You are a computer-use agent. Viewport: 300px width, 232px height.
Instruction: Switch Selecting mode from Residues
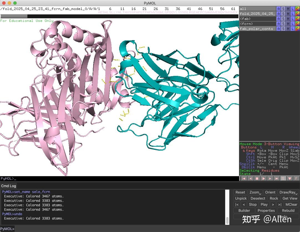(270, 171)
